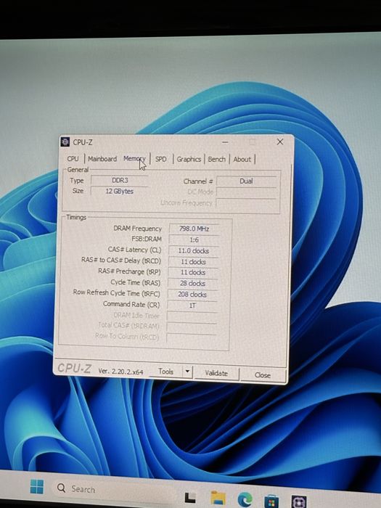Click the magnifier icon in taskbar search

pyautogui.click(x=61, y=488)
